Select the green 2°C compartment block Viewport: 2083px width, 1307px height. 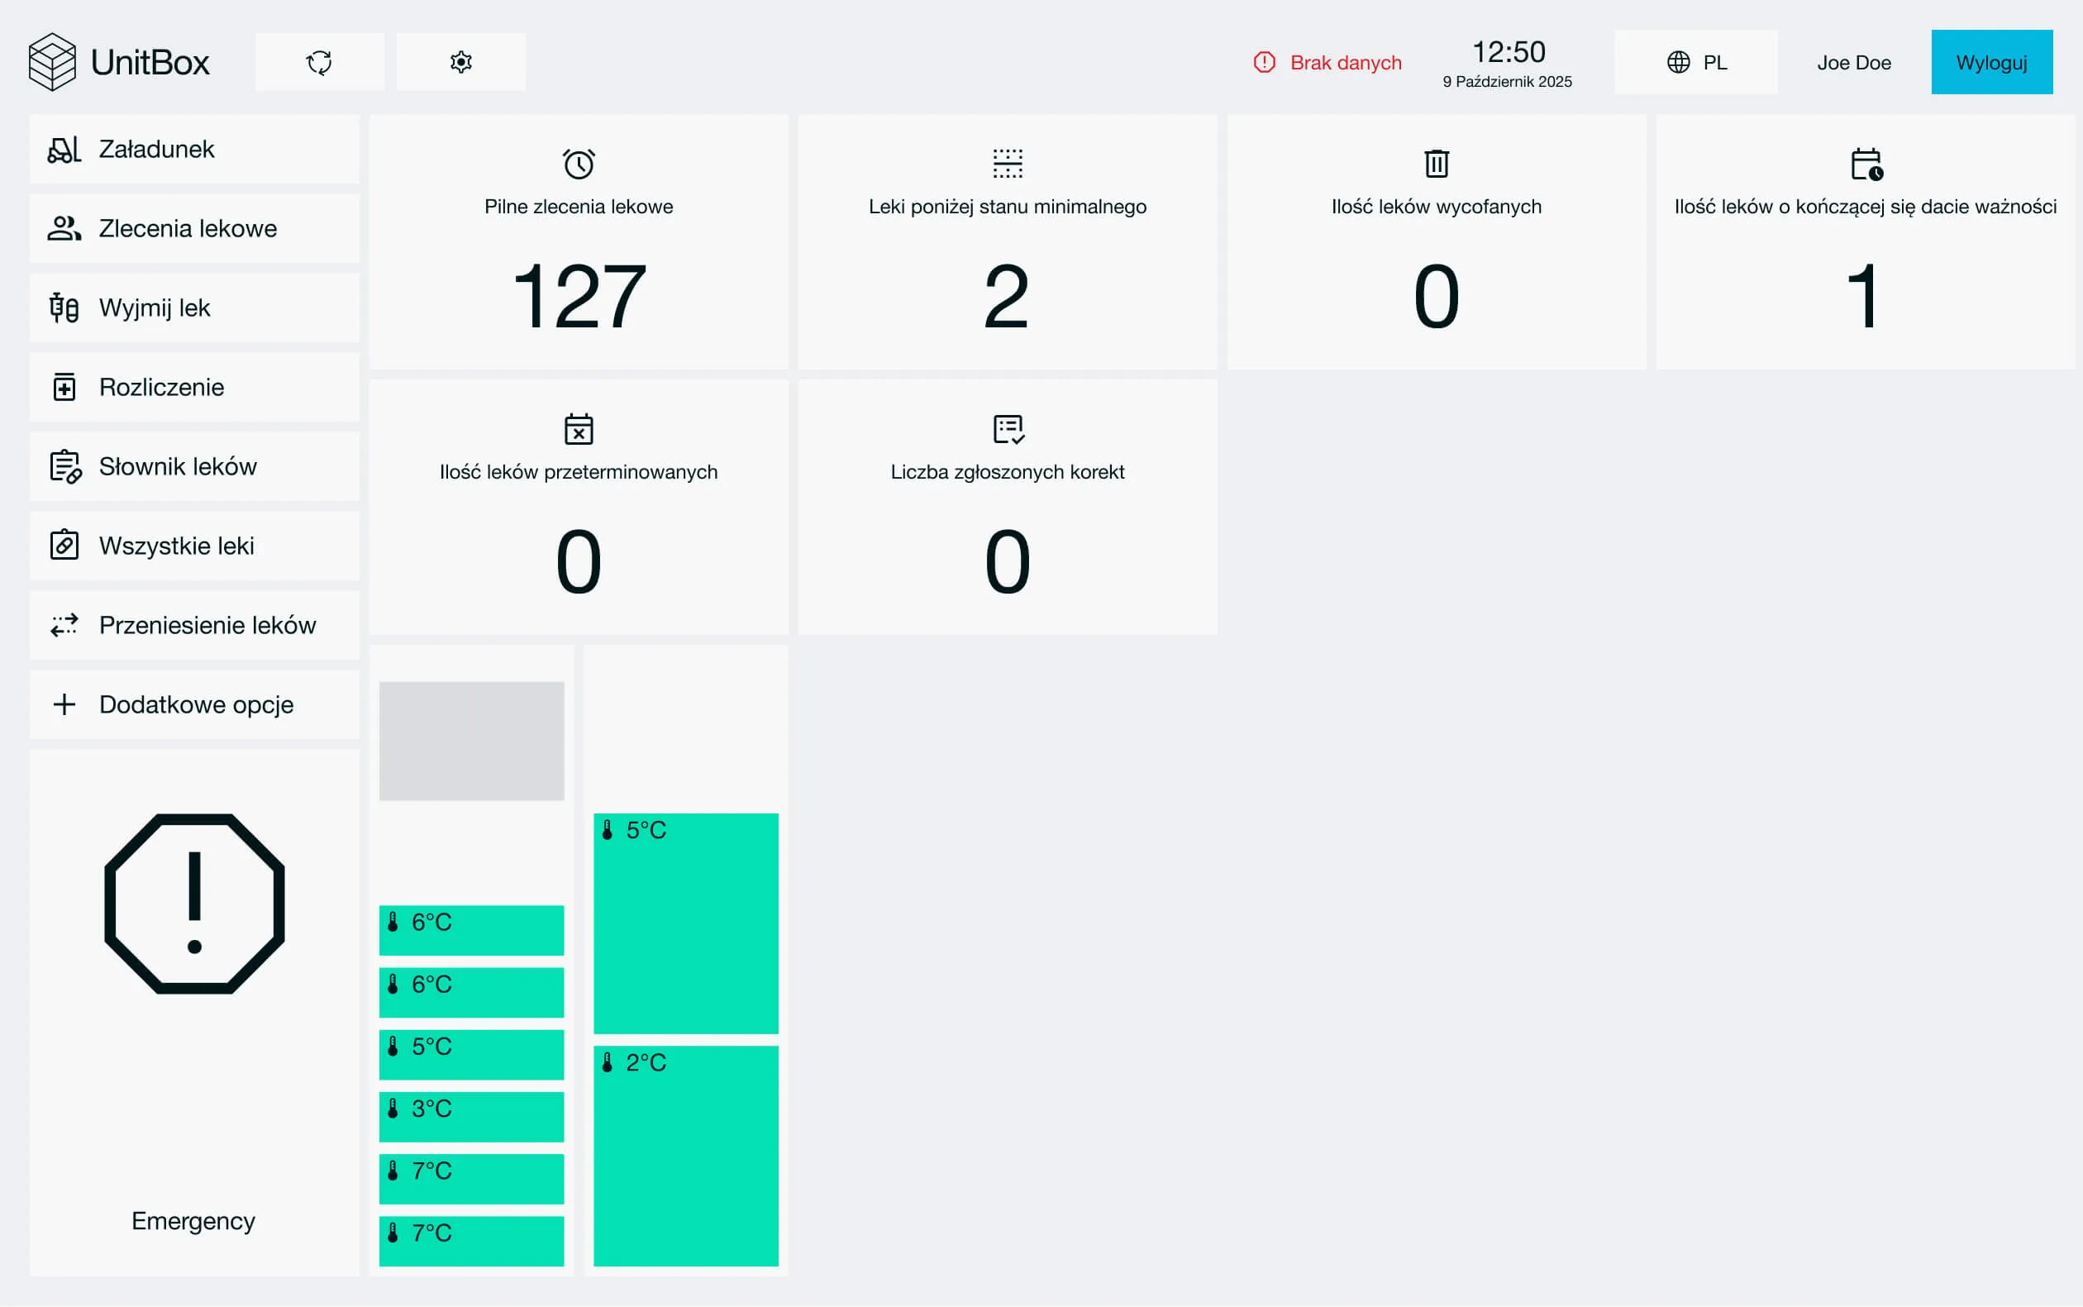click(x=685, y=1156)
